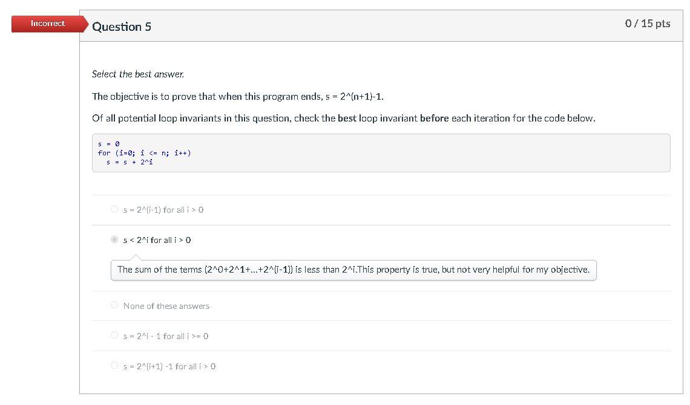Click the line "s = s + 2^i"
The width and height of the screenshot is (690, 405).
130,161
